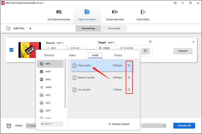Click the format Search field

click(x=52, y=124)
